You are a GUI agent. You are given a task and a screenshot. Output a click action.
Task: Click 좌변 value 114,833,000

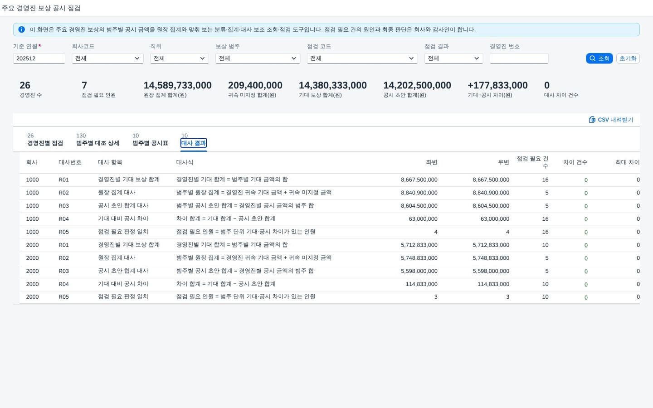tap(422, 284)
